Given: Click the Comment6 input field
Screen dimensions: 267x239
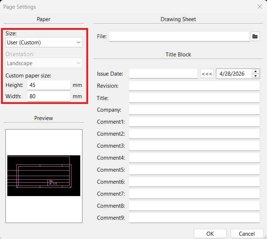Looking at the screenshot, I should (194, 182).
